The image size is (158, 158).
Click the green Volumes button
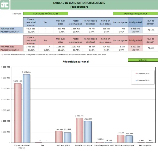[143, 60]
